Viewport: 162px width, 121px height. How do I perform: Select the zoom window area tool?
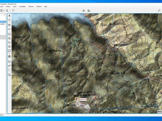(9, 34)
